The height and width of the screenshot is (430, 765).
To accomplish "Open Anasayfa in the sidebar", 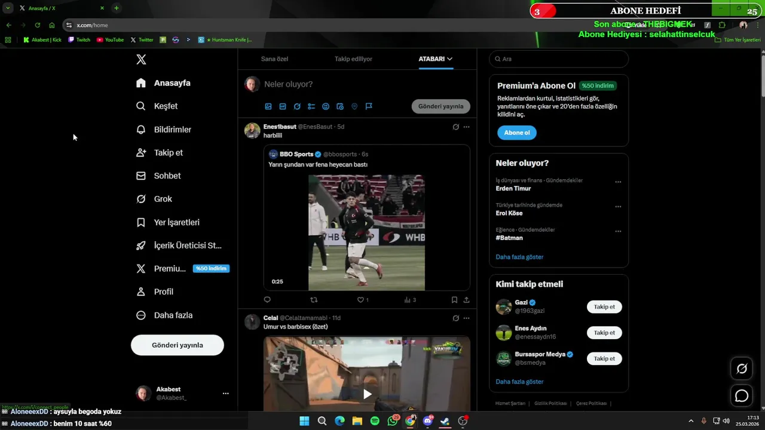I will pos(163,83).
